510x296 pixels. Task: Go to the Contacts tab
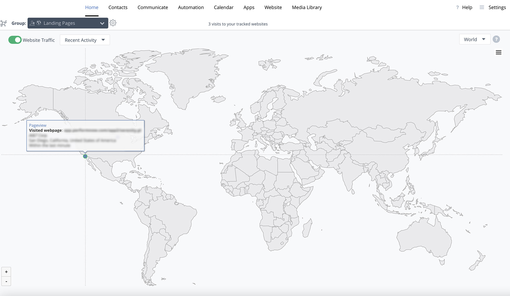tap(118, 7)
